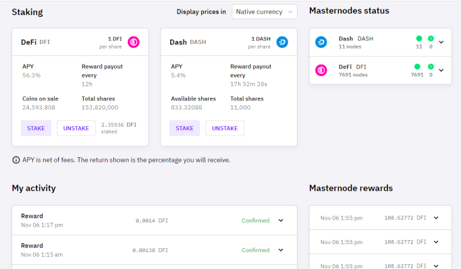Click the Dash icon in Masternodes status
Screen dimensions: 461x269
coord(321,42)
